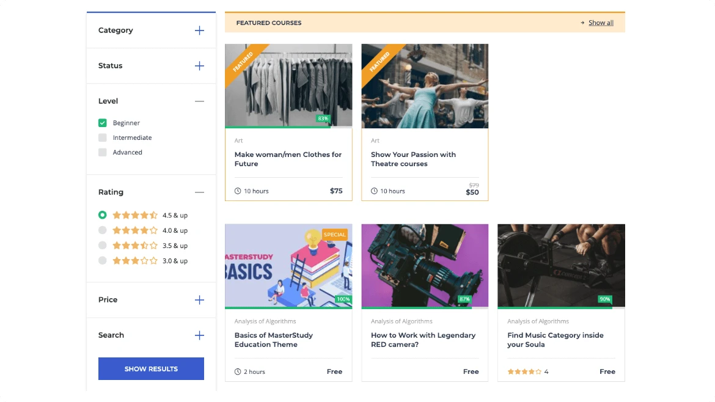Select the 4.0 & up rating option
Image resolution: width=715 pixels, height=402 pixels.
[103, 230]
